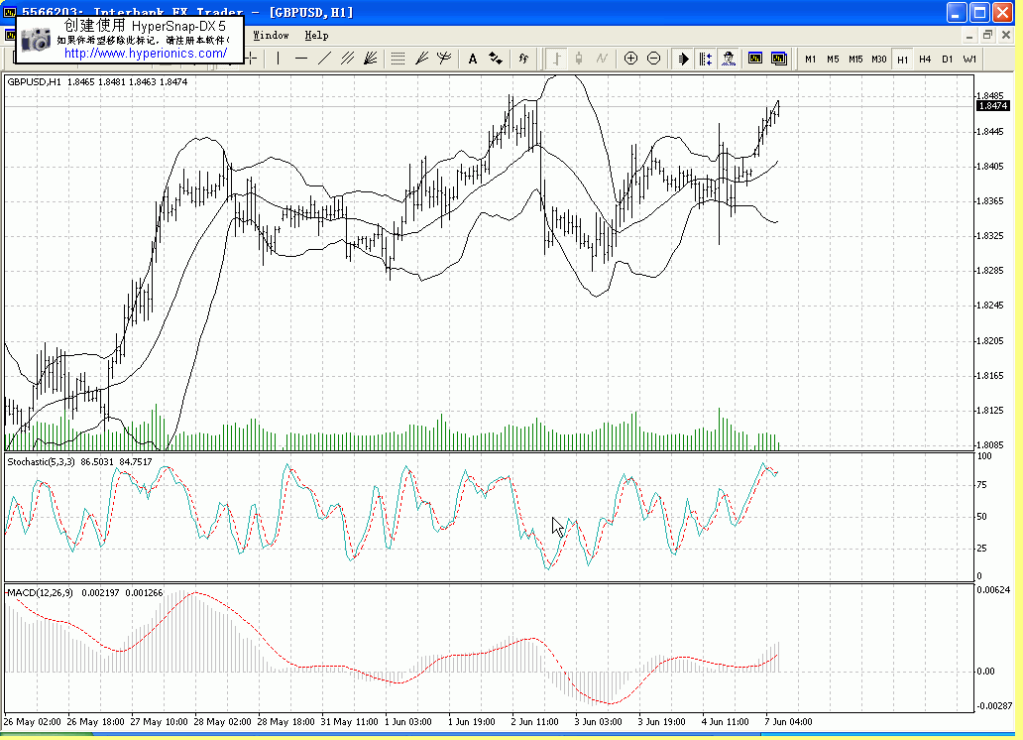The image size is (1023, 740).
Task: Toggle chart Auto Scroll arrow button
Action: [x=683, y=59]
